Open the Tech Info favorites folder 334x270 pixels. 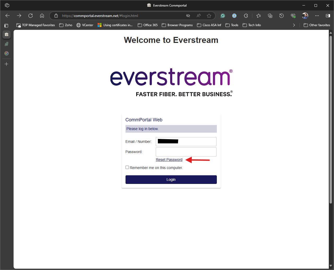pyautogui.click(x=252, y=25)
